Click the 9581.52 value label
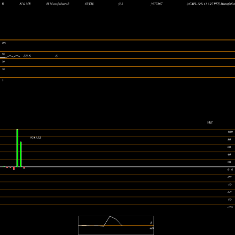 point(36,138)
